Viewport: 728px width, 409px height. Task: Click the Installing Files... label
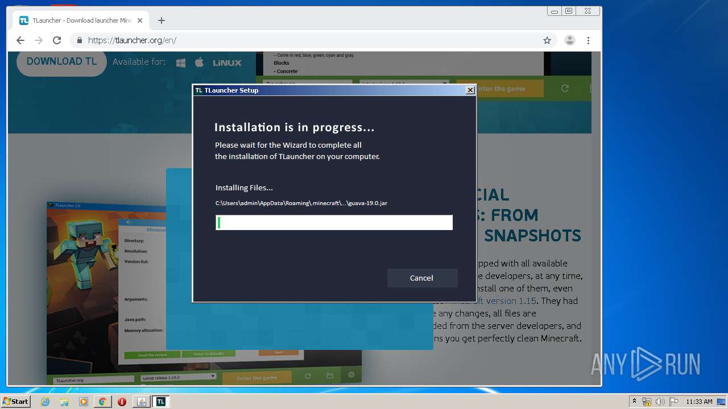point(244,187)
